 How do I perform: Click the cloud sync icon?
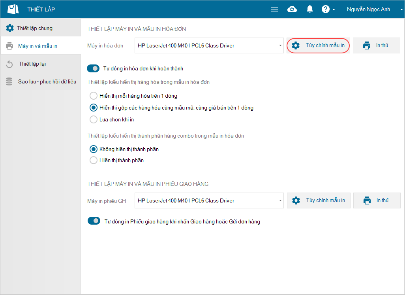(x=292, y=9)
